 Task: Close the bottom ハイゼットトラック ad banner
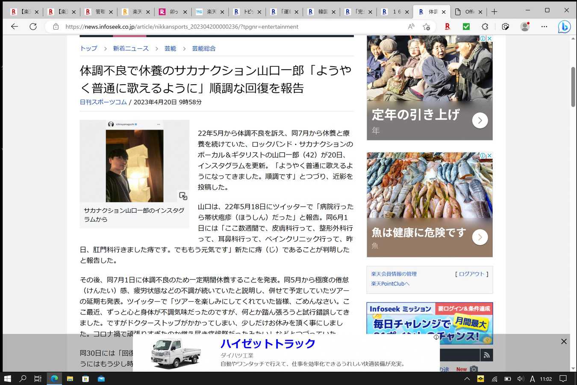pos(564,341)
